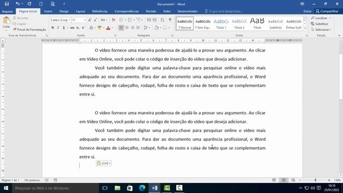
Task: Center the paragraph text
Action: [127, 28]
